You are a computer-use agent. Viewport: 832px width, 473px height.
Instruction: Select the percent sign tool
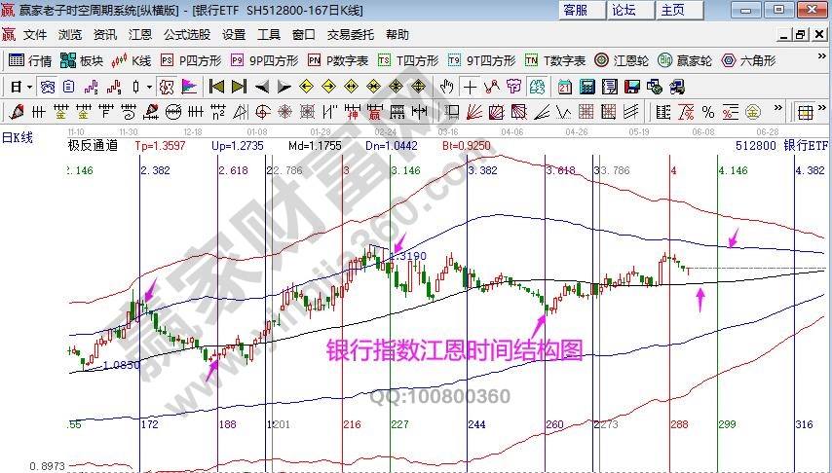coord(707,111)
